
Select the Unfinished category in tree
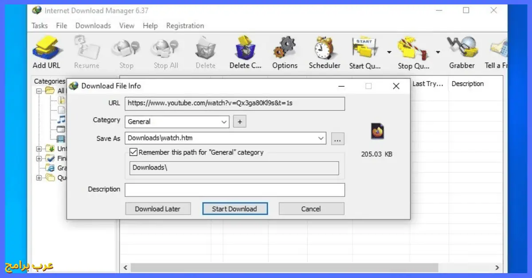tap(56, 149)
